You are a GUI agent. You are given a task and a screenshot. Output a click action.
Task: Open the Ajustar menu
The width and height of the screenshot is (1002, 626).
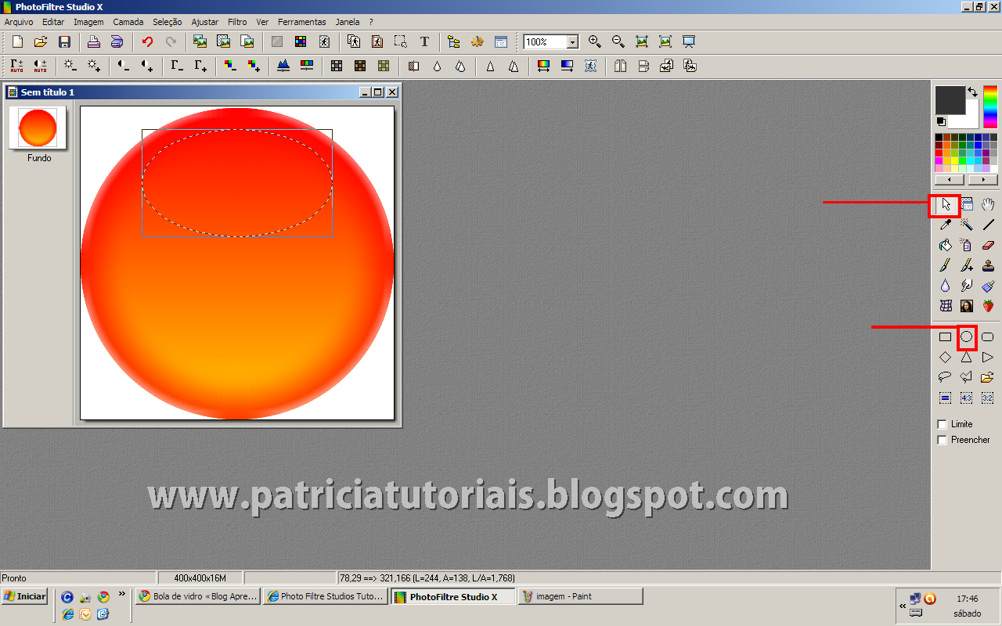[x=205, y=22]
